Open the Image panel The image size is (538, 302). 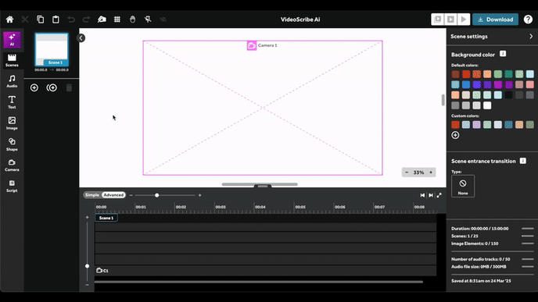12,123
